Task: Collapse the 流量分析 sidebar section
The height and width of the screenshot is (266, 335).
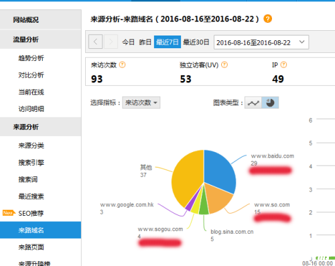Action: [40, 40]
